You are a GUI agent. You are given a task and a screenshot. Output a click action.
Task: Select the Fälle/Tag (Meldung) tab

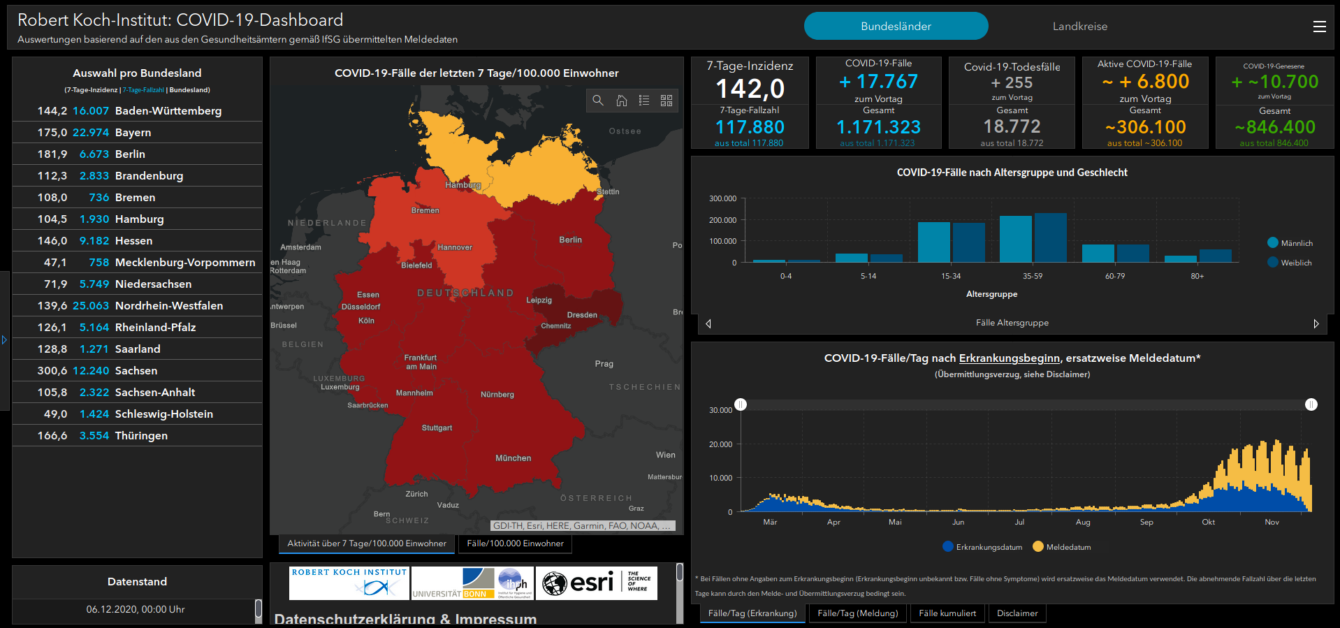857,613
